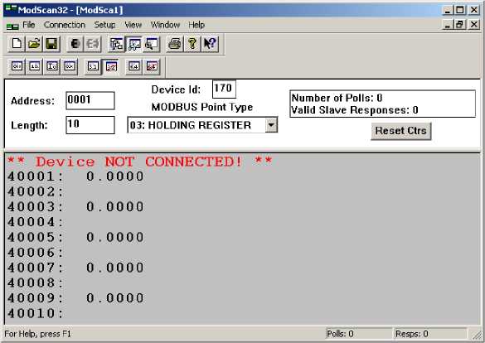Click the Connect plug toolbar icon

(x=75, y=44)
